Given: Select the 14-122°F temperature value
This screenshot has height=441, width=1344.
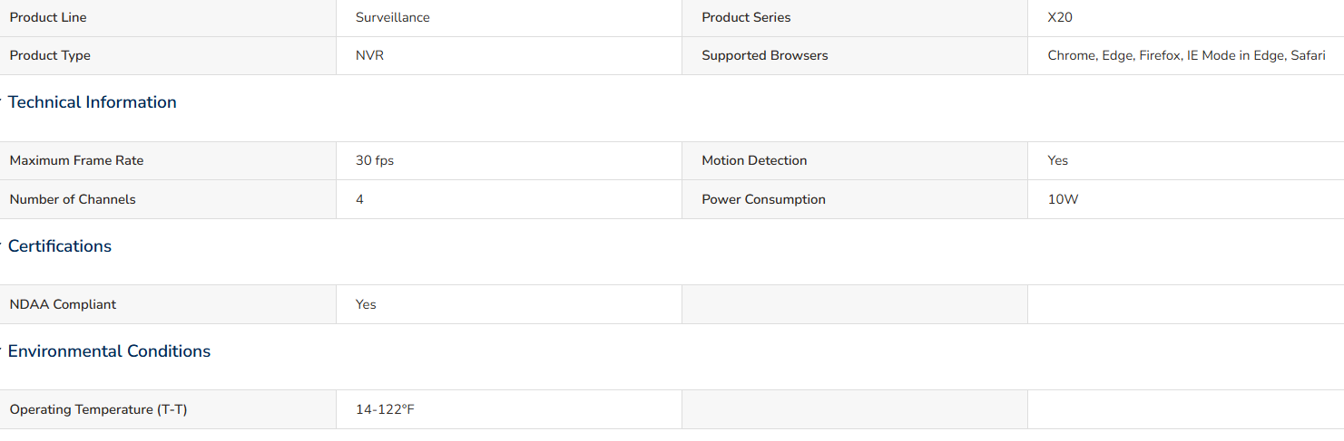Looking at the screenshot, I should pos(385,409).
